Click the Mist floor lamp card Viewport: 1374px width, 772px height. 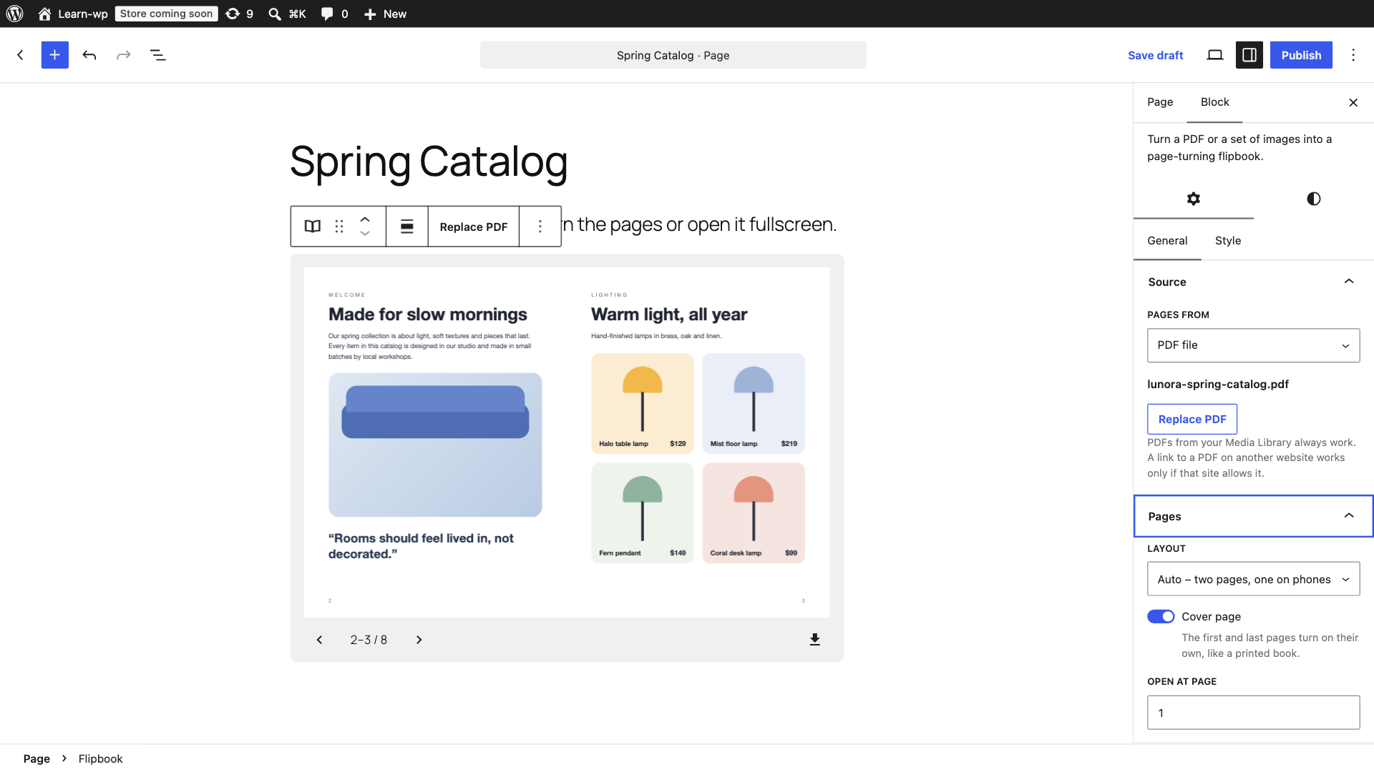tap(754, 403)
